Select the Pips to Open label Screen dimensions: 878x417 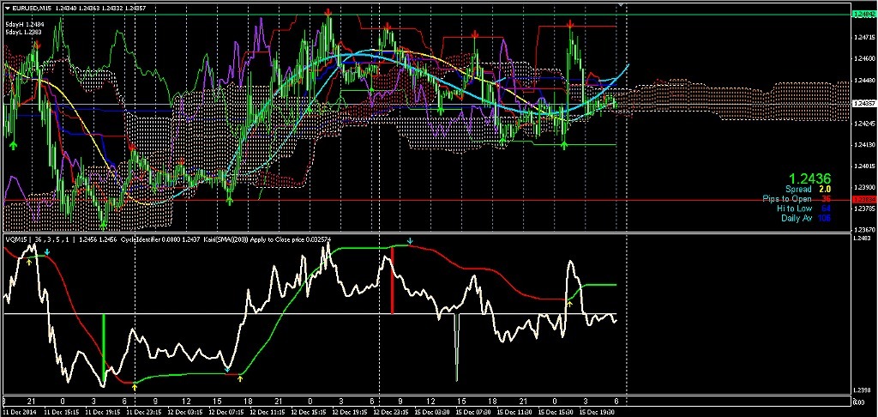tap(787, 199)
